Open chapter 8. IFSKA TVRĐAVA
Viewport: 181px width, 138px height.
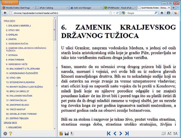[x=15, y=59]
